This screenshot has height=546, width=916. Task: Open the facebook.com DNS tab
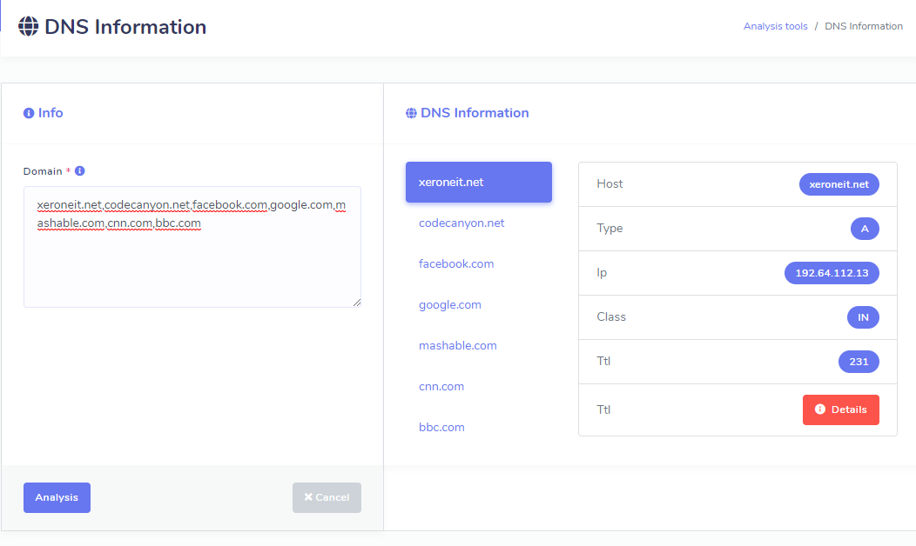(x=456, y=263)
